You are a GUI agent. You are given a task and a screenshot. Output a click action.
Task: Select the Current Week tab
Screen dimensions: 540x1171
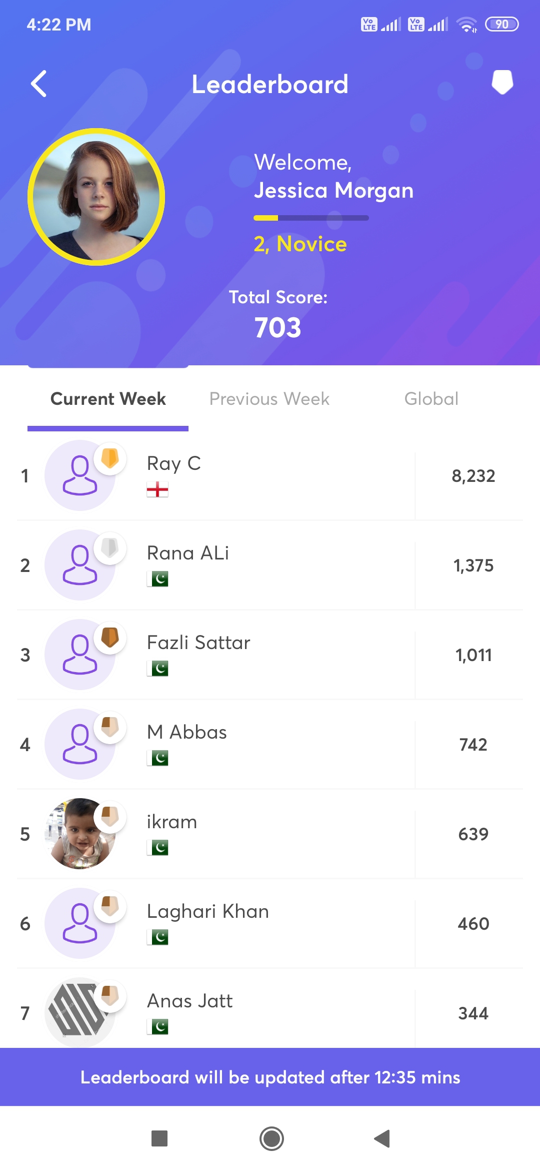click(108, 399)
